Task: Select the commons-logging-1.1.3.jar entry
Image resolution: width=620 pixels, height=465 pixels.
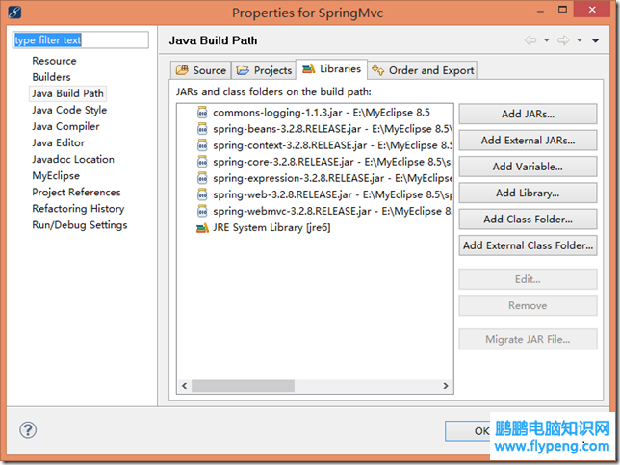Action: point(322,113)
